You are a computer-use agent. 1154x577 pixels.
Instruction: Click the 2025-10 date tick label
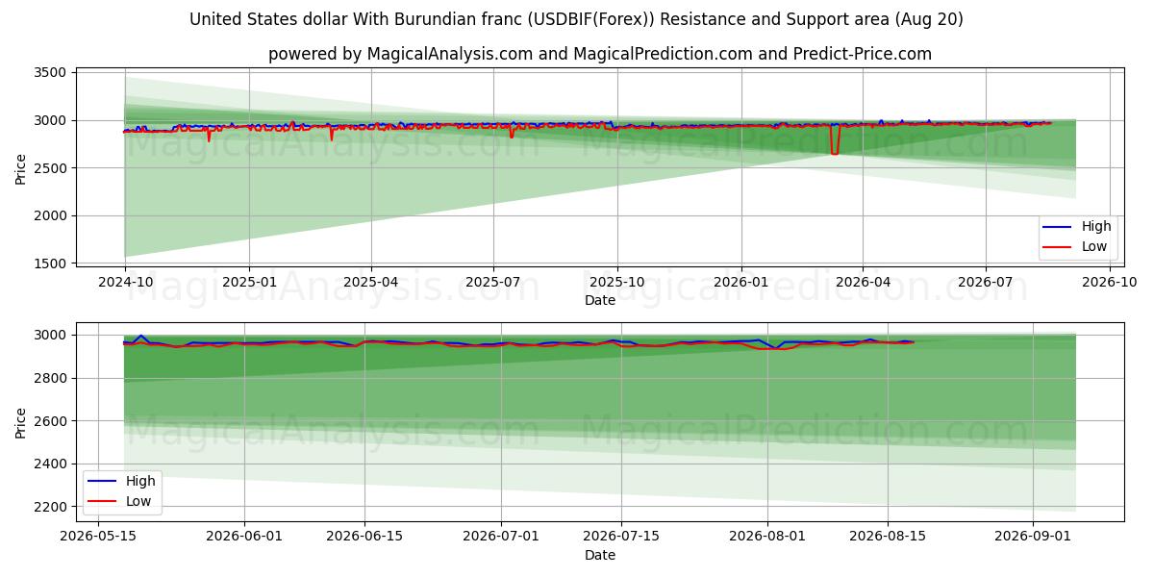click(x=617, y=283)
